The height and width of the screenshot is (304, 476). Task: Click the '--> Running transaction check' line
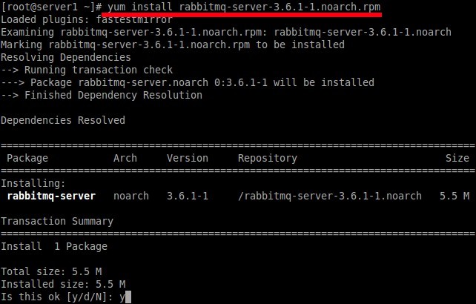click(x=87, y=70)
